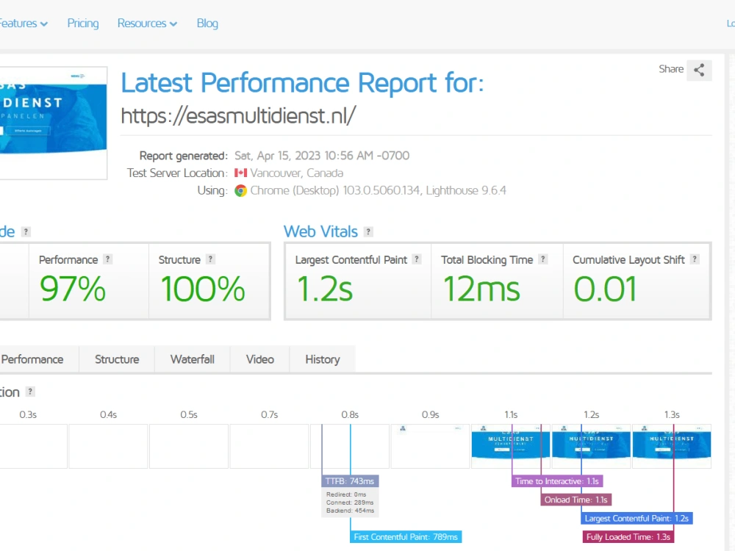
Task: Open help icon next to Web Vitals
Action: pyautogui.click(x=368, y=231)
